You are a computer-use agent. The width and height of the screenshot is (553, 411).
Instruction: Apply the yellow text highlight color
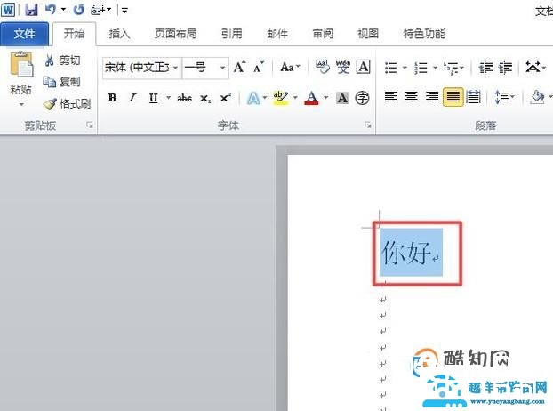(280, 98)
